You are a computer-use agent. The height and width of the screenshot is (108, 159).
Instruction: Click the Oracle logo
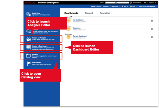click(x=30, y=3)
